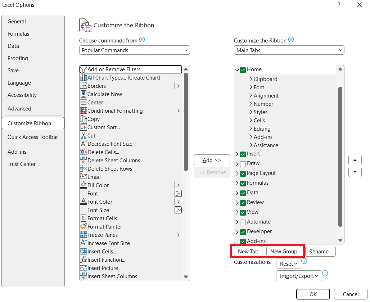Select the Add or Remove Filters funnel icon
The width and height of the screenshot is (370, 302).
tap(84, 69)
